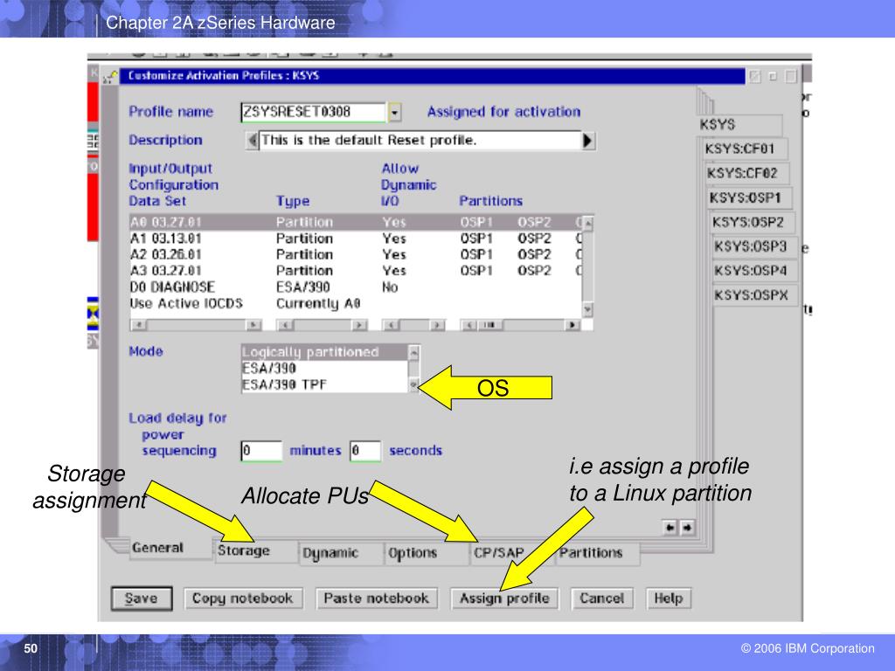Select the A3 03.27.01 IOCDS row
895x671 pixels.
355,271
